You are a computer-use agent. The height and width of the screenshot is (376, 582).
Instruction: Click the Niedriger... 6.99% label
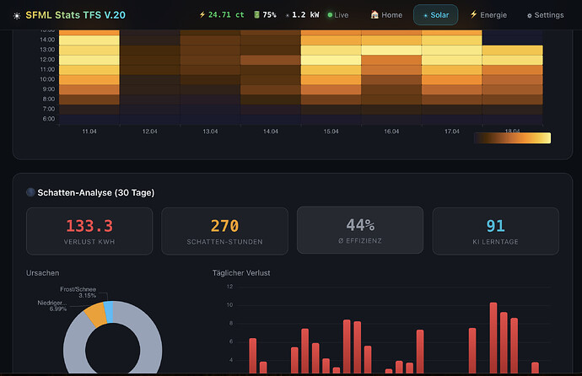point(52,306)
